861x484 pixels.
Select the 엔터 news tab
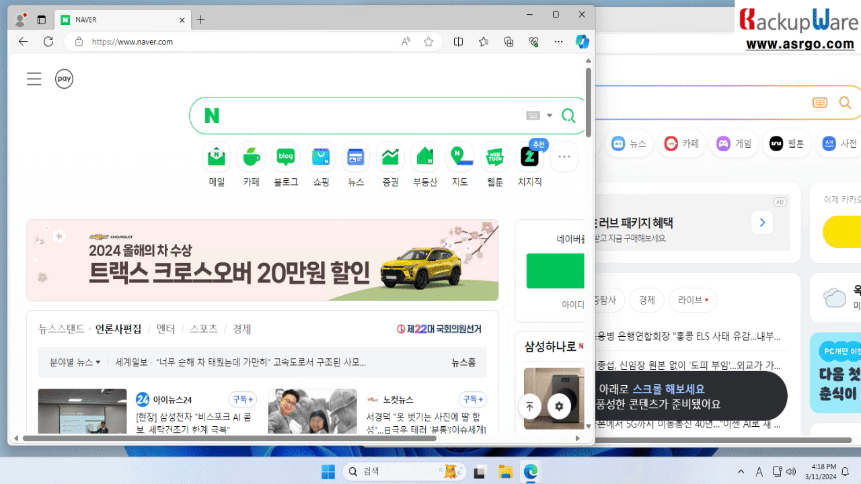pos(165,329)
